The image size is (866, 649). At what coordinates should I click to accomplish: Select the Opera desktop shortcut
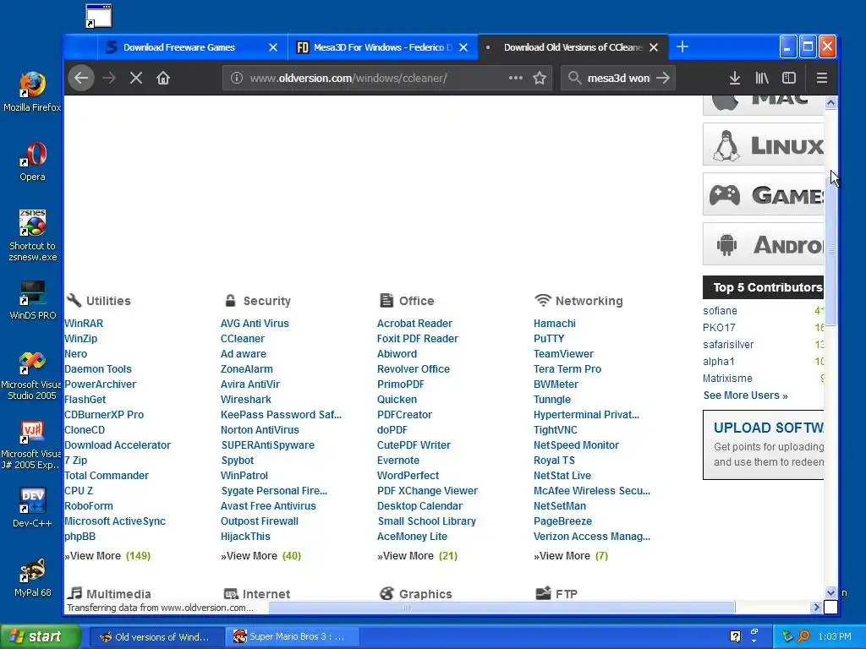(33, 161)
